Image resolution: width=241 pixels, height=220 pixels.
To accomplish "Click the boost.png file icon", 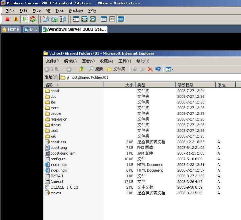I will (47, 148).
